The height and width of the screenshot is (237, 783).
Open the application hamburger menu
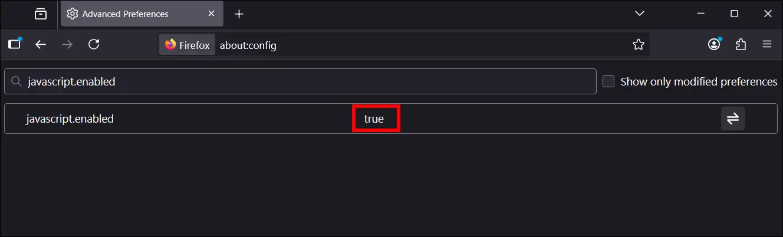point(767,44)
